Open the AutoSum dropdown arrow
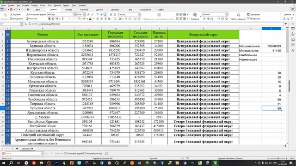 click(32, 24)
